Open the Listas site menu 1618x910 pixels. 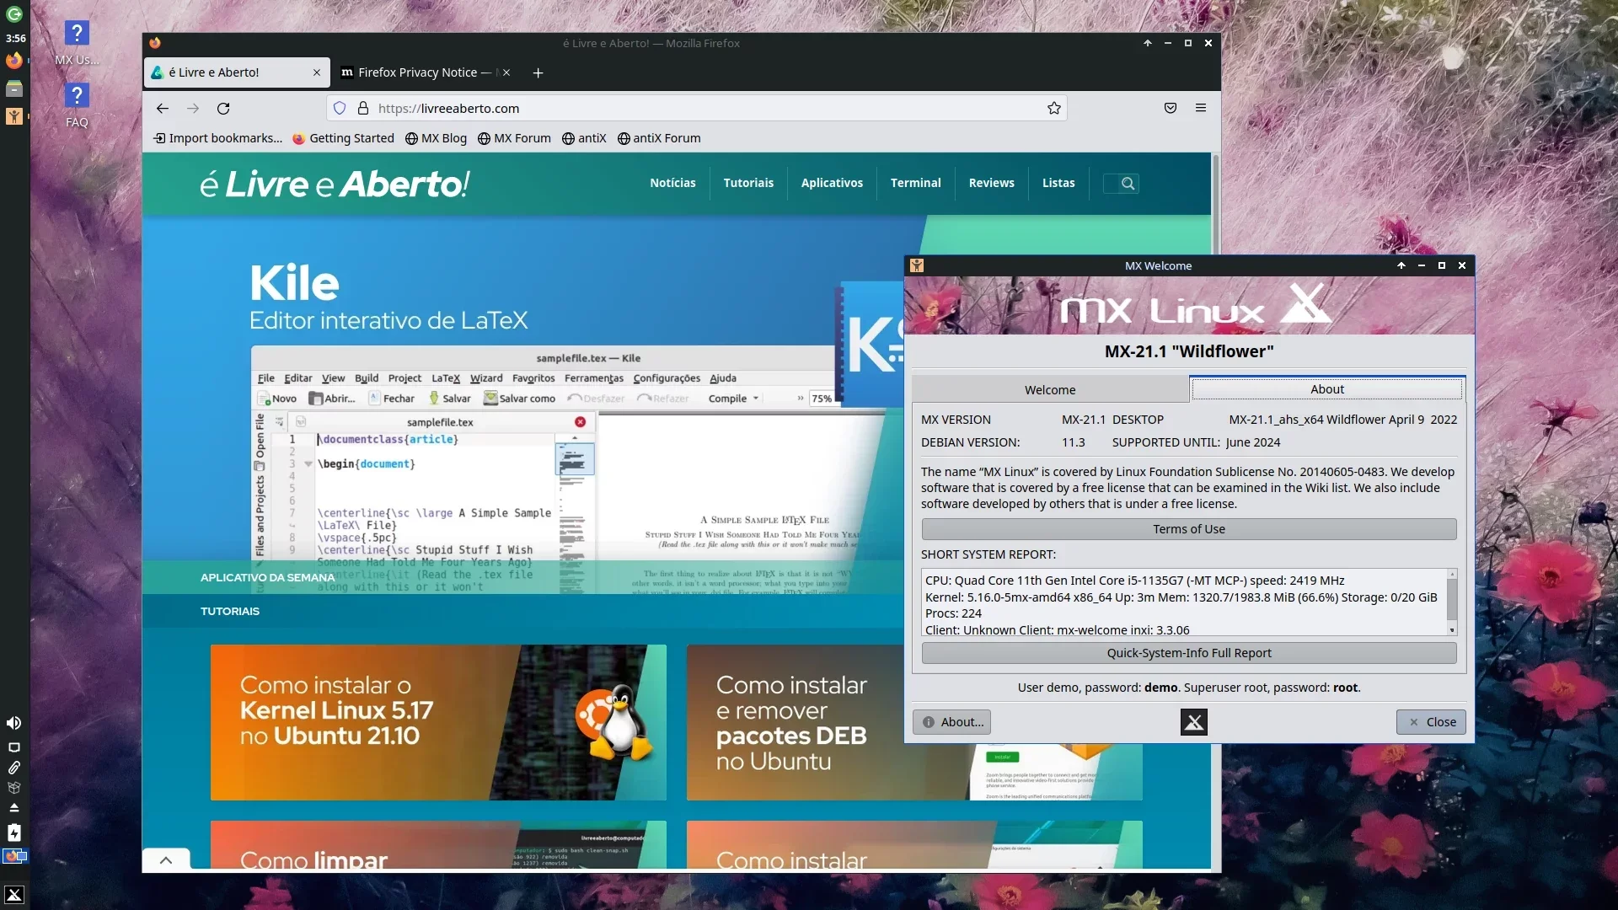pyautogui.click(x=1058, y=183)
